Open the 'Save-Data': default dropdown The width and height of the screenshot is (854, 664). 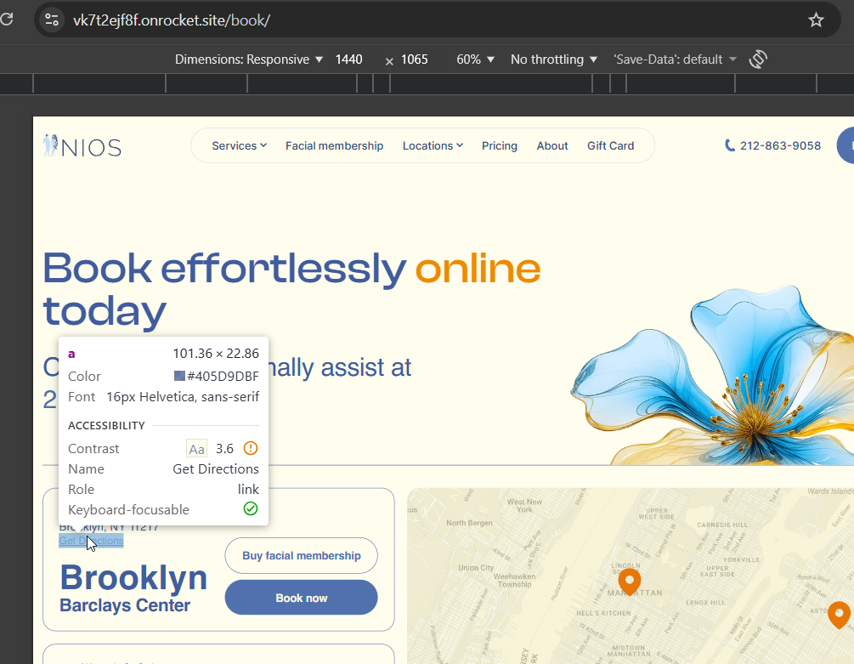(x=675, y=60)
